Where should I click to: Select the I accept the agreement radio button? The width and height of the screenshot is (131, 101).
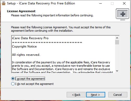click(13, 79)
